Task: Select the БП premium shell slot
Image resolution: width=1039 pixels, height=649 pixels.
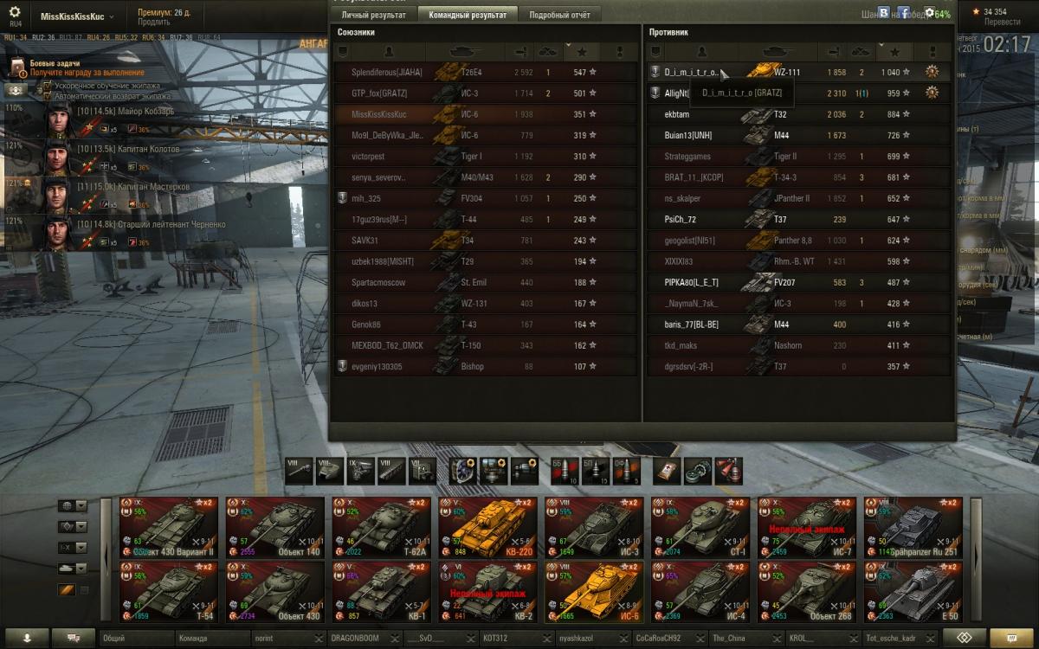Action: point(596,470)
